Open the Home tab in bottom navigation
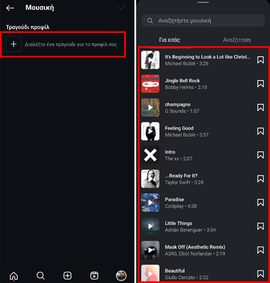 14,276
